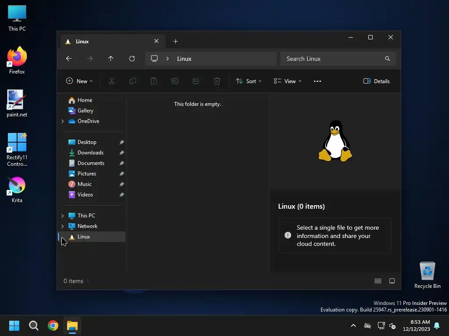Select Rectify11 Control Center desktop icon

point(17,150)
